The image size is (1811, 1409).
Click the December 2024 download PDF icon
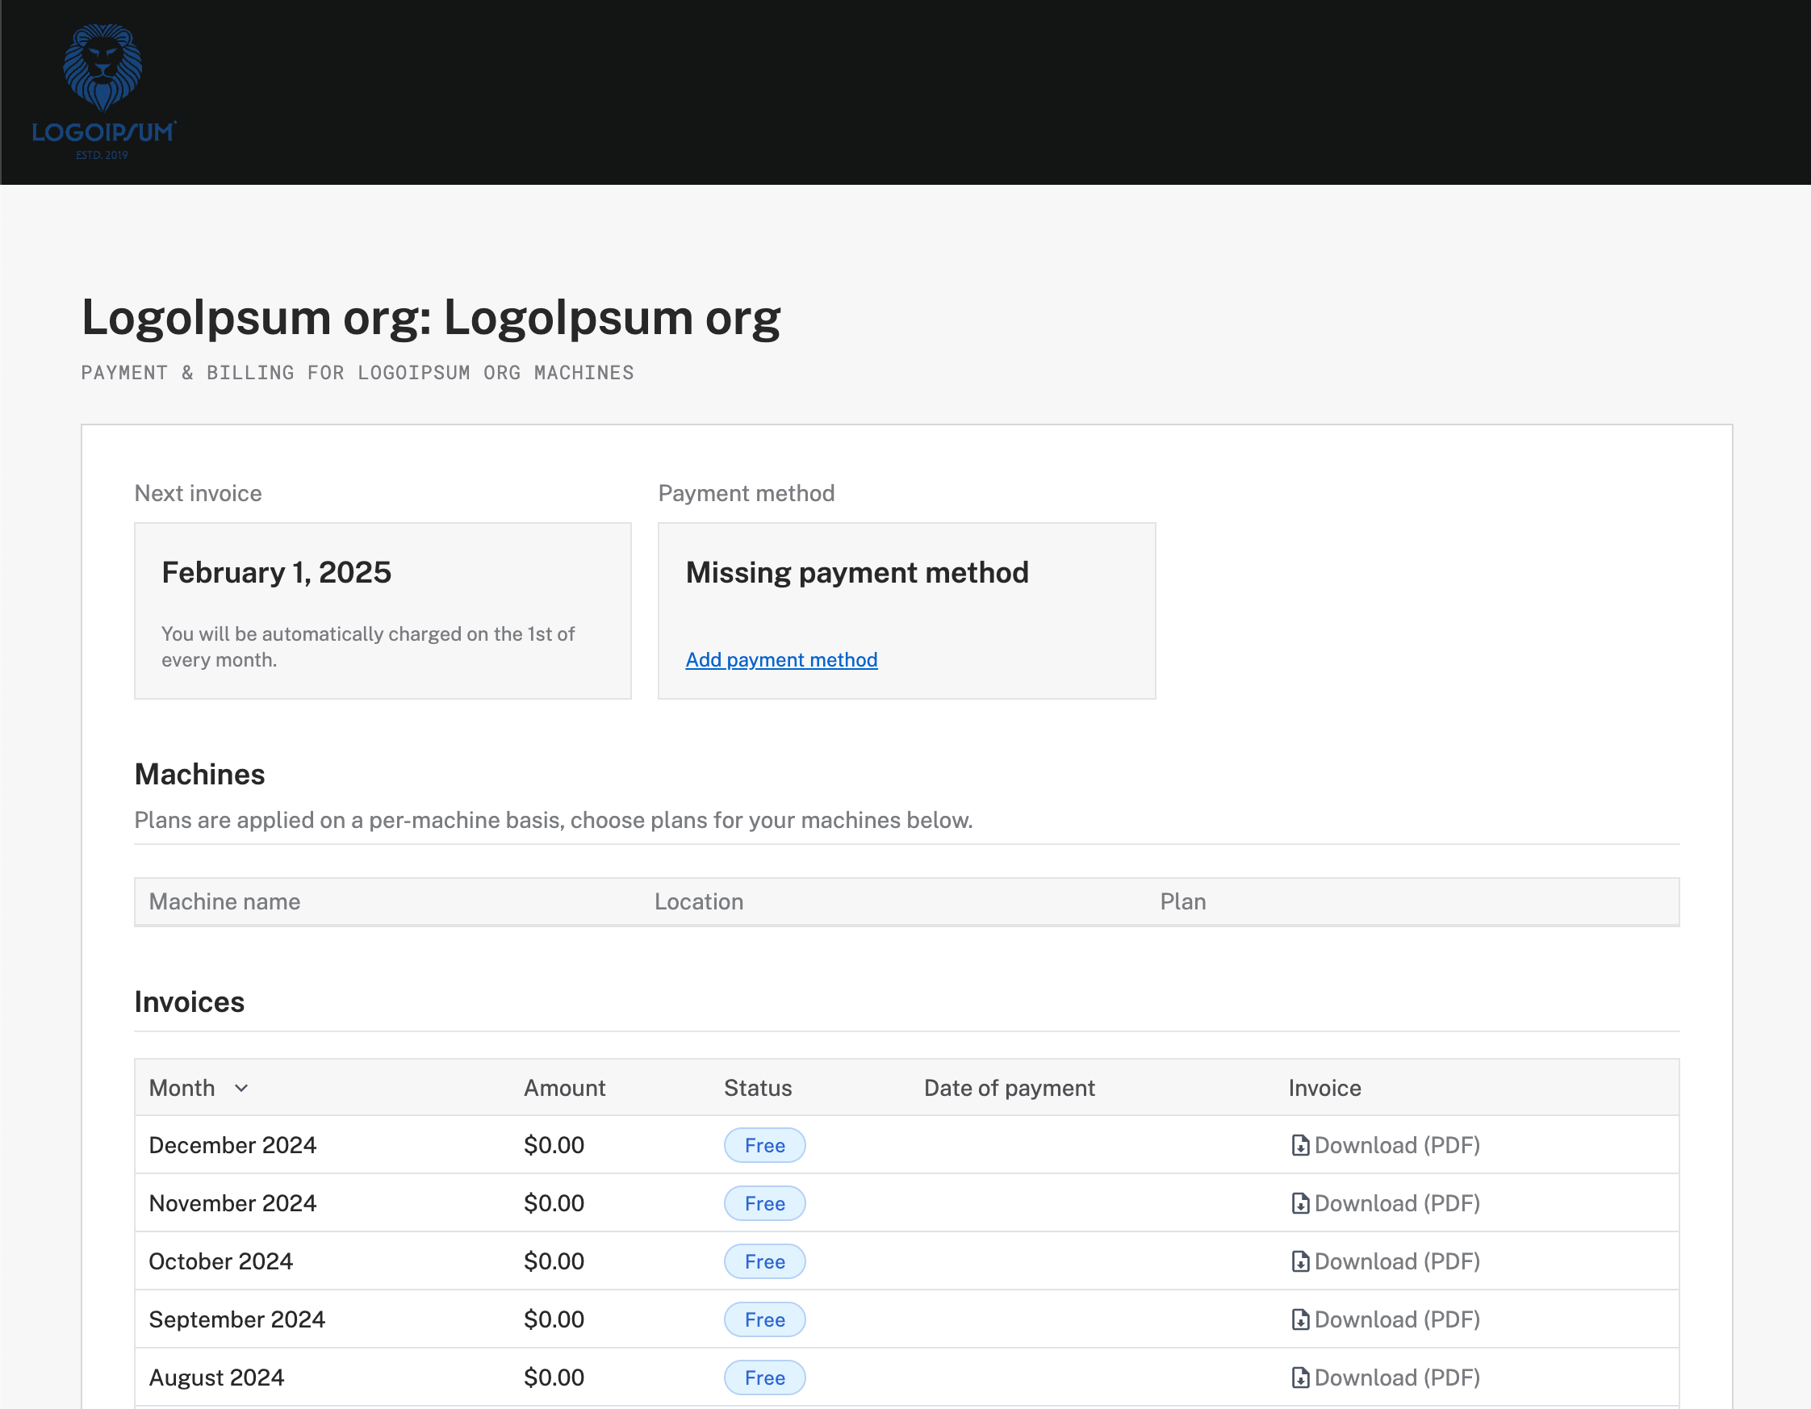[x=1301, y=1145]
